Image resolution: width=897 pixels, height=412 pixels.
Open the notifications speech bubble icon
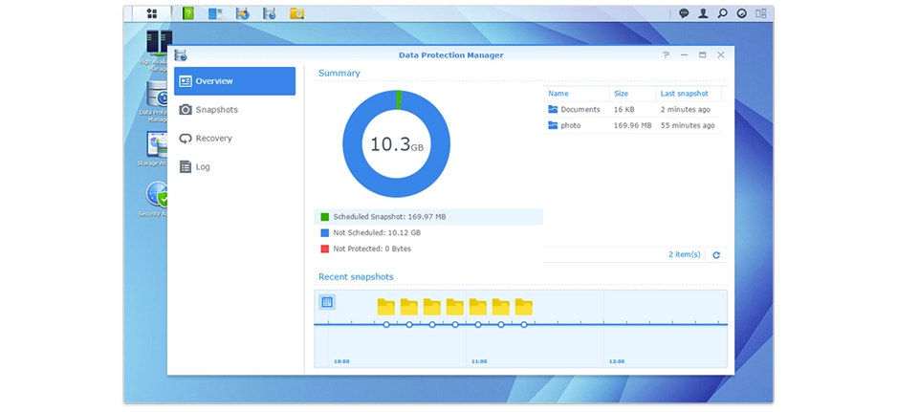point(684,13)
